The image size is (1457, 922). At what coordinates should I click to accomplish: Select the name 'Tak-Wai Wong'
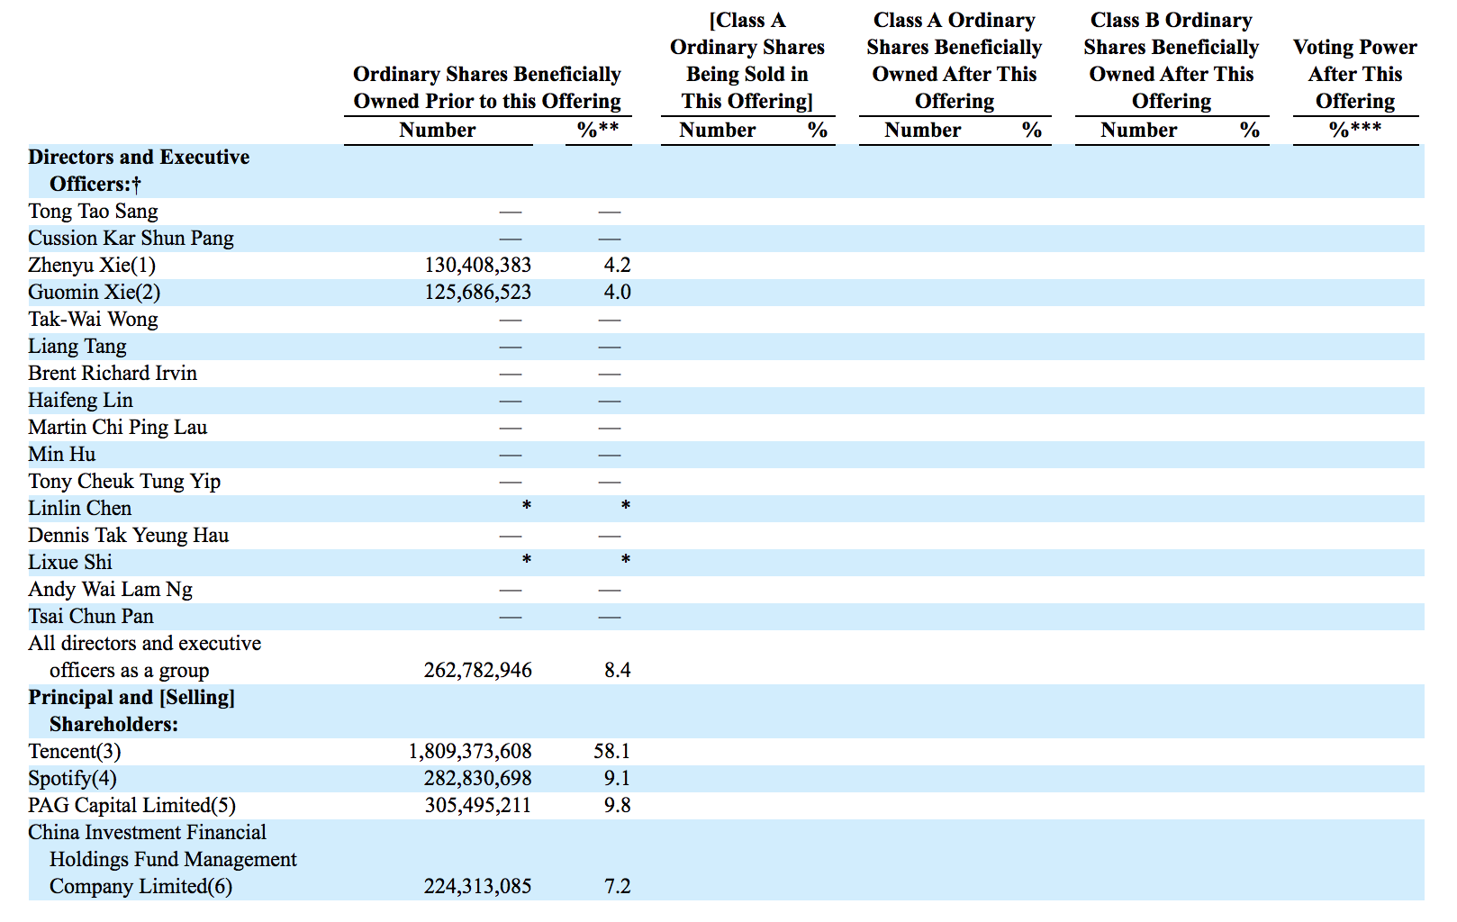click(93, 320)
